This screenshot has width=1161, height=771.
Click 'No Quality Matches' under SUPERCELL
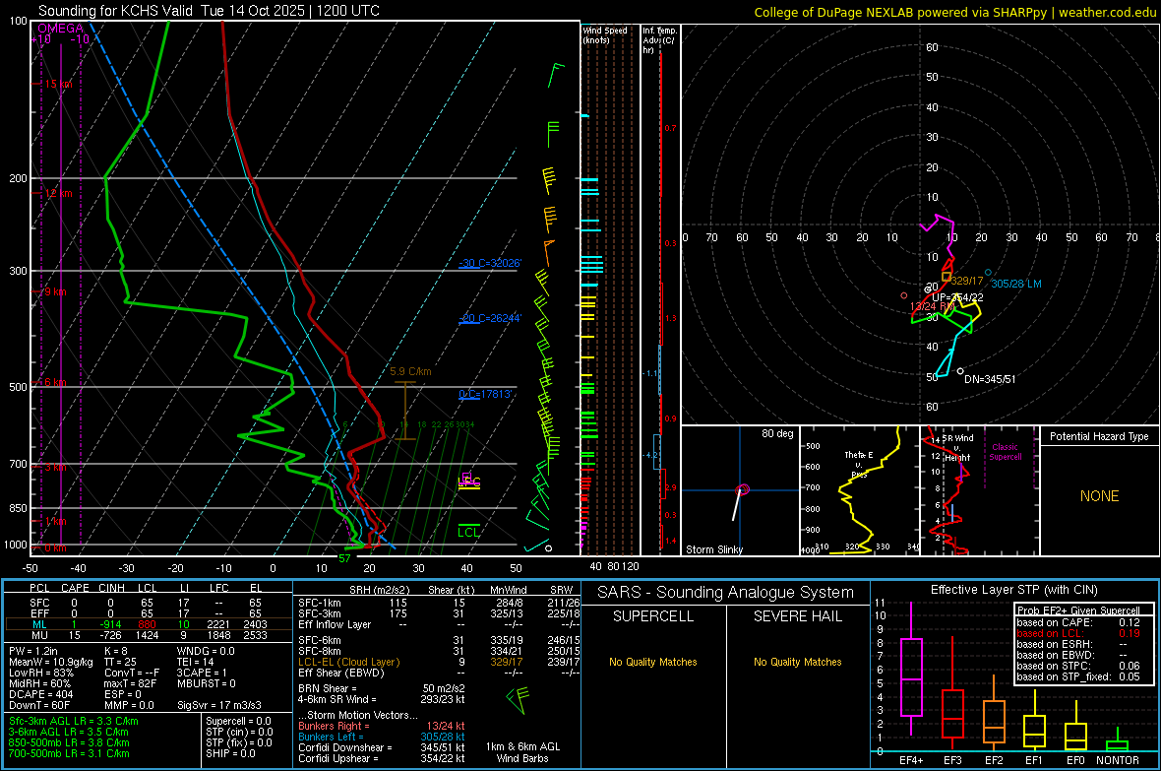coord(653,662)
